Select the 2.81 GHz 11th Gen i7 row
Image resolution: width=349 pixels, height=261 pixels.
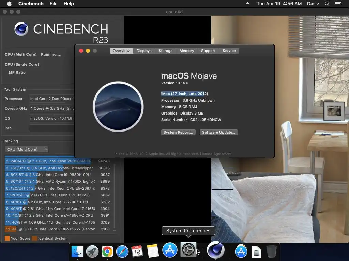pos(57,209)
